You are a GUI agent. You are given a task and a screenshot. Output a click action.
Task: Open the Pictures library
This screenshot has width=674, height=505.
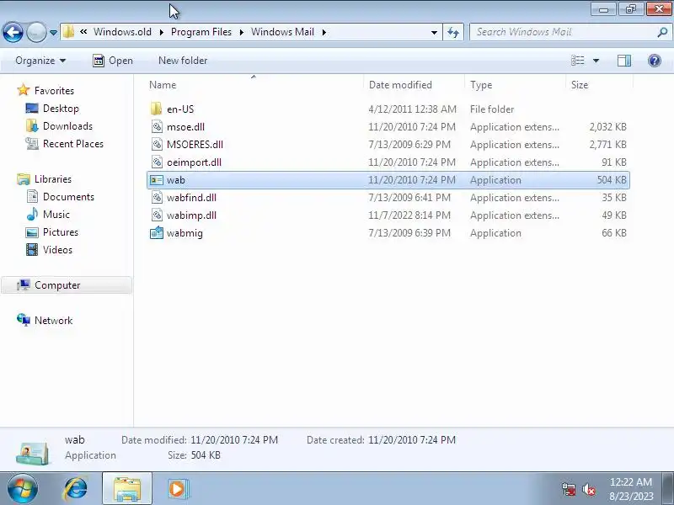61,232
